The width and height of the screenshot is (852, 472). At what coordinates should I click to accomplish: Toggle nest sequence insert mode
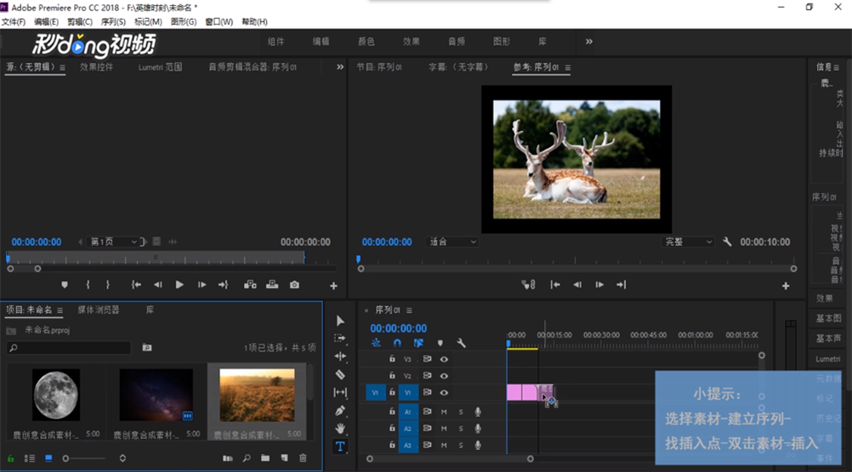coord(376,344)
